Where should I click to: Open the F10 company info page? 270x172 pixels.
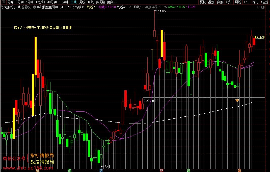tap(247, 2)
